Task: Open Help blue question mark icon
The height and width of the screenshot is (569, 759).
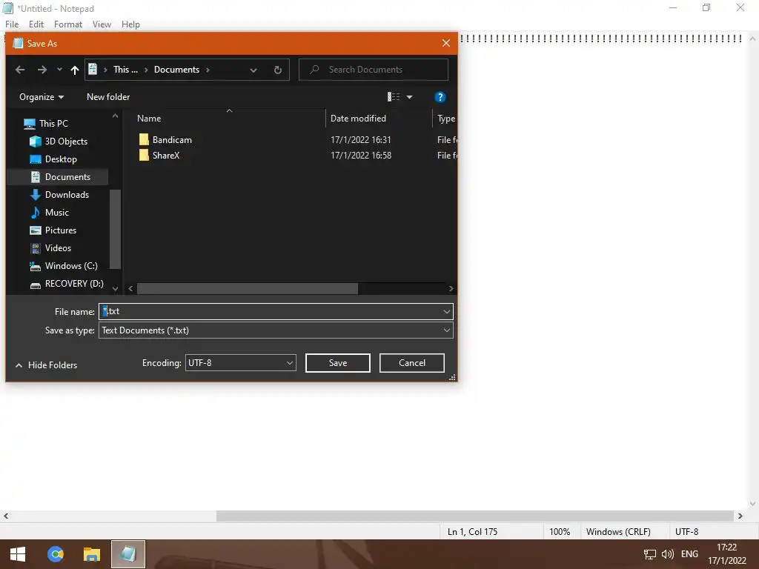Action: pyautogui.click(x=440, y=97)
